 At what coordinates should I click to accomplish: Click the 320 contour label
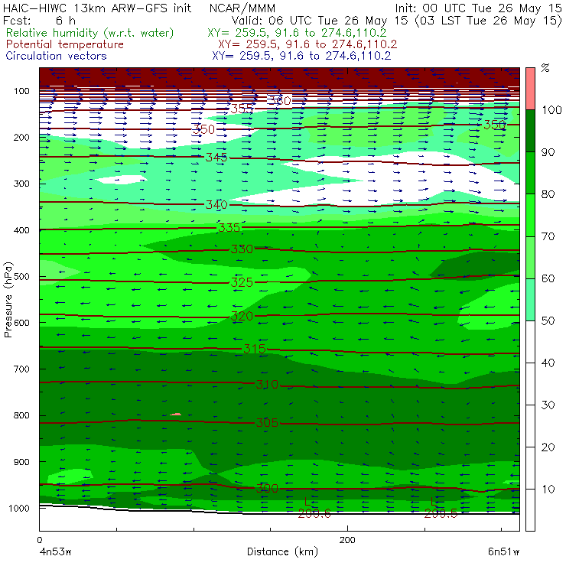click(x=242, y=316)
